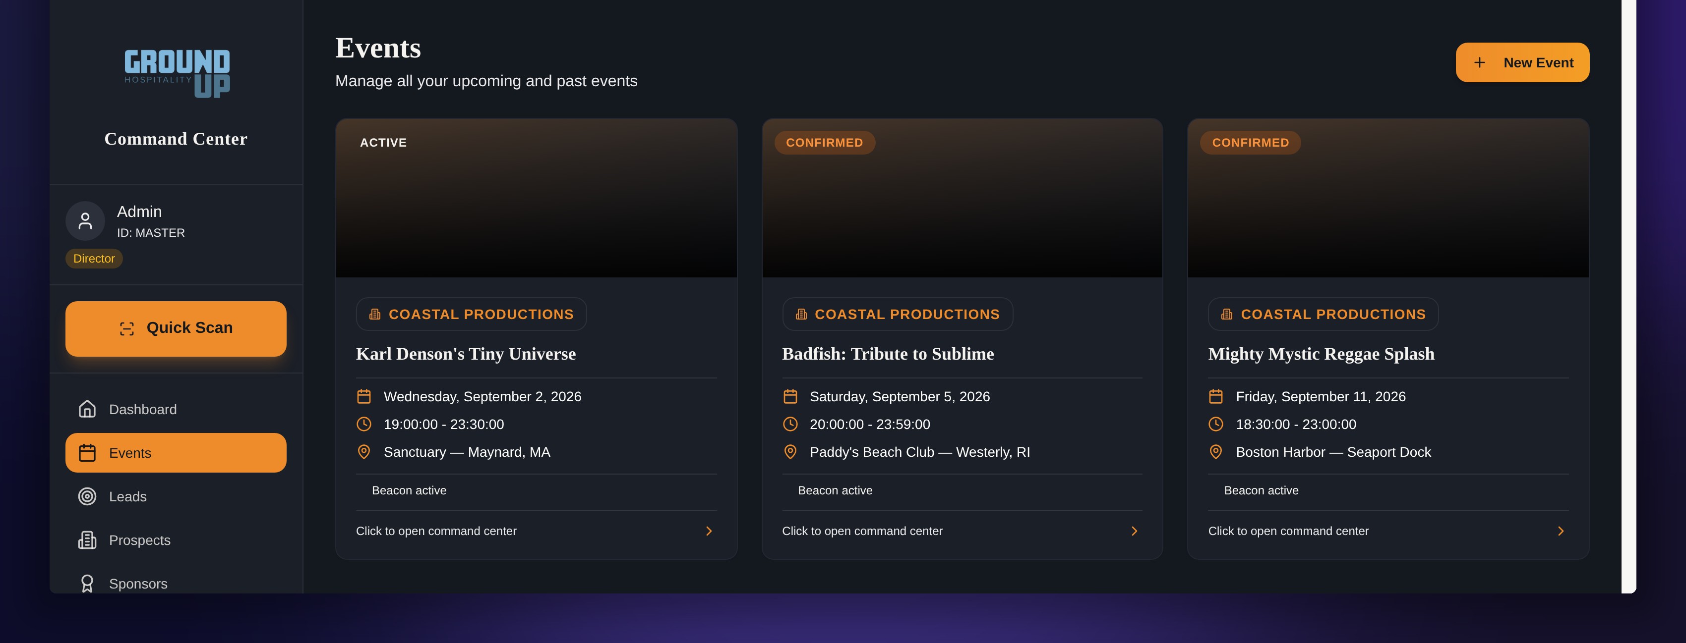The image size is (1686, 643).
Task: Click location pin icon beside Sanctuary — Maynard, MA
Action: coord(364,452)
